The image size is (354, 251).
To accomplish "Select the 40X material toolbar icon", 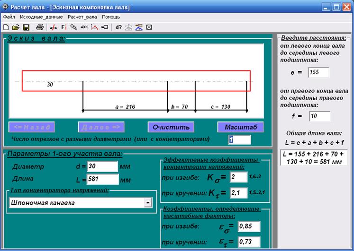I will (84, 27).
